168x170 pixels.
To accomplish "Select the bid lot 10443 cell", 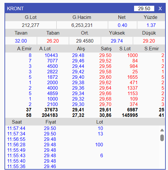I will coord(51,55).
